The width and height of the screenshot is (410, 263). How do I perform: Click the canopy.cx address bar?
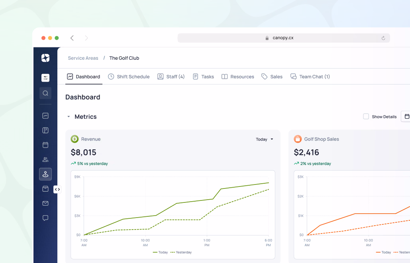point(284,38)
